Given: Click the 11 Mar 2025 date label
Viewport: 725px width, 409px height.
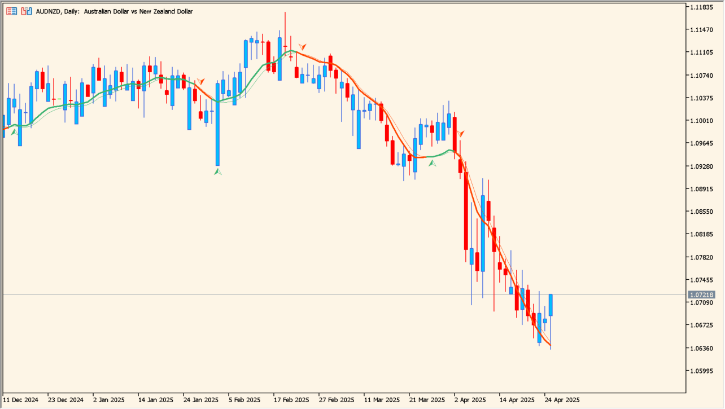Looking at the screenshot, I should 382,400.
